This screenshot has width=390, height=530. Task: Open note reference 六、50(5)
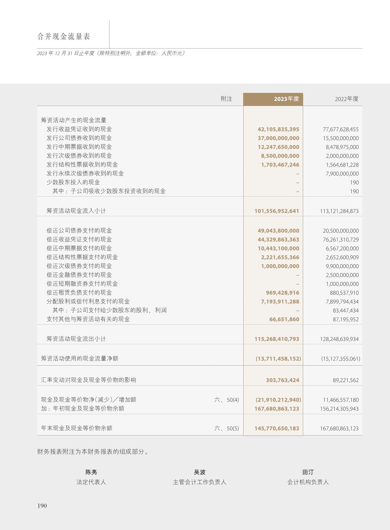tap(226, 428)
